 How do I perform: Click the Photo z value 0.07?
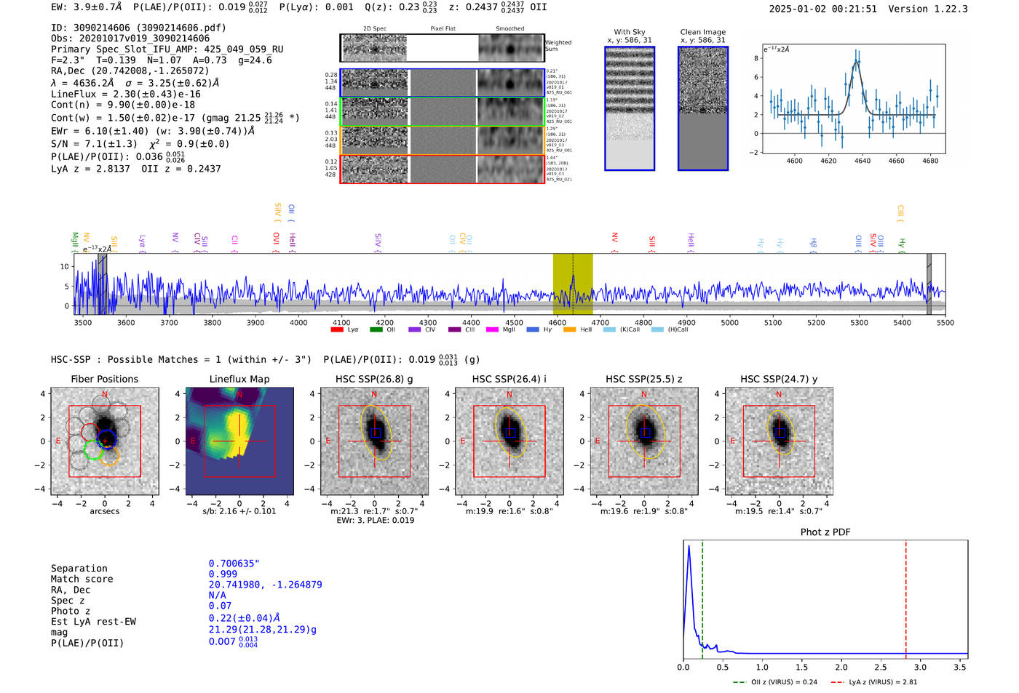pyautogui.click(x=220, y=606)
